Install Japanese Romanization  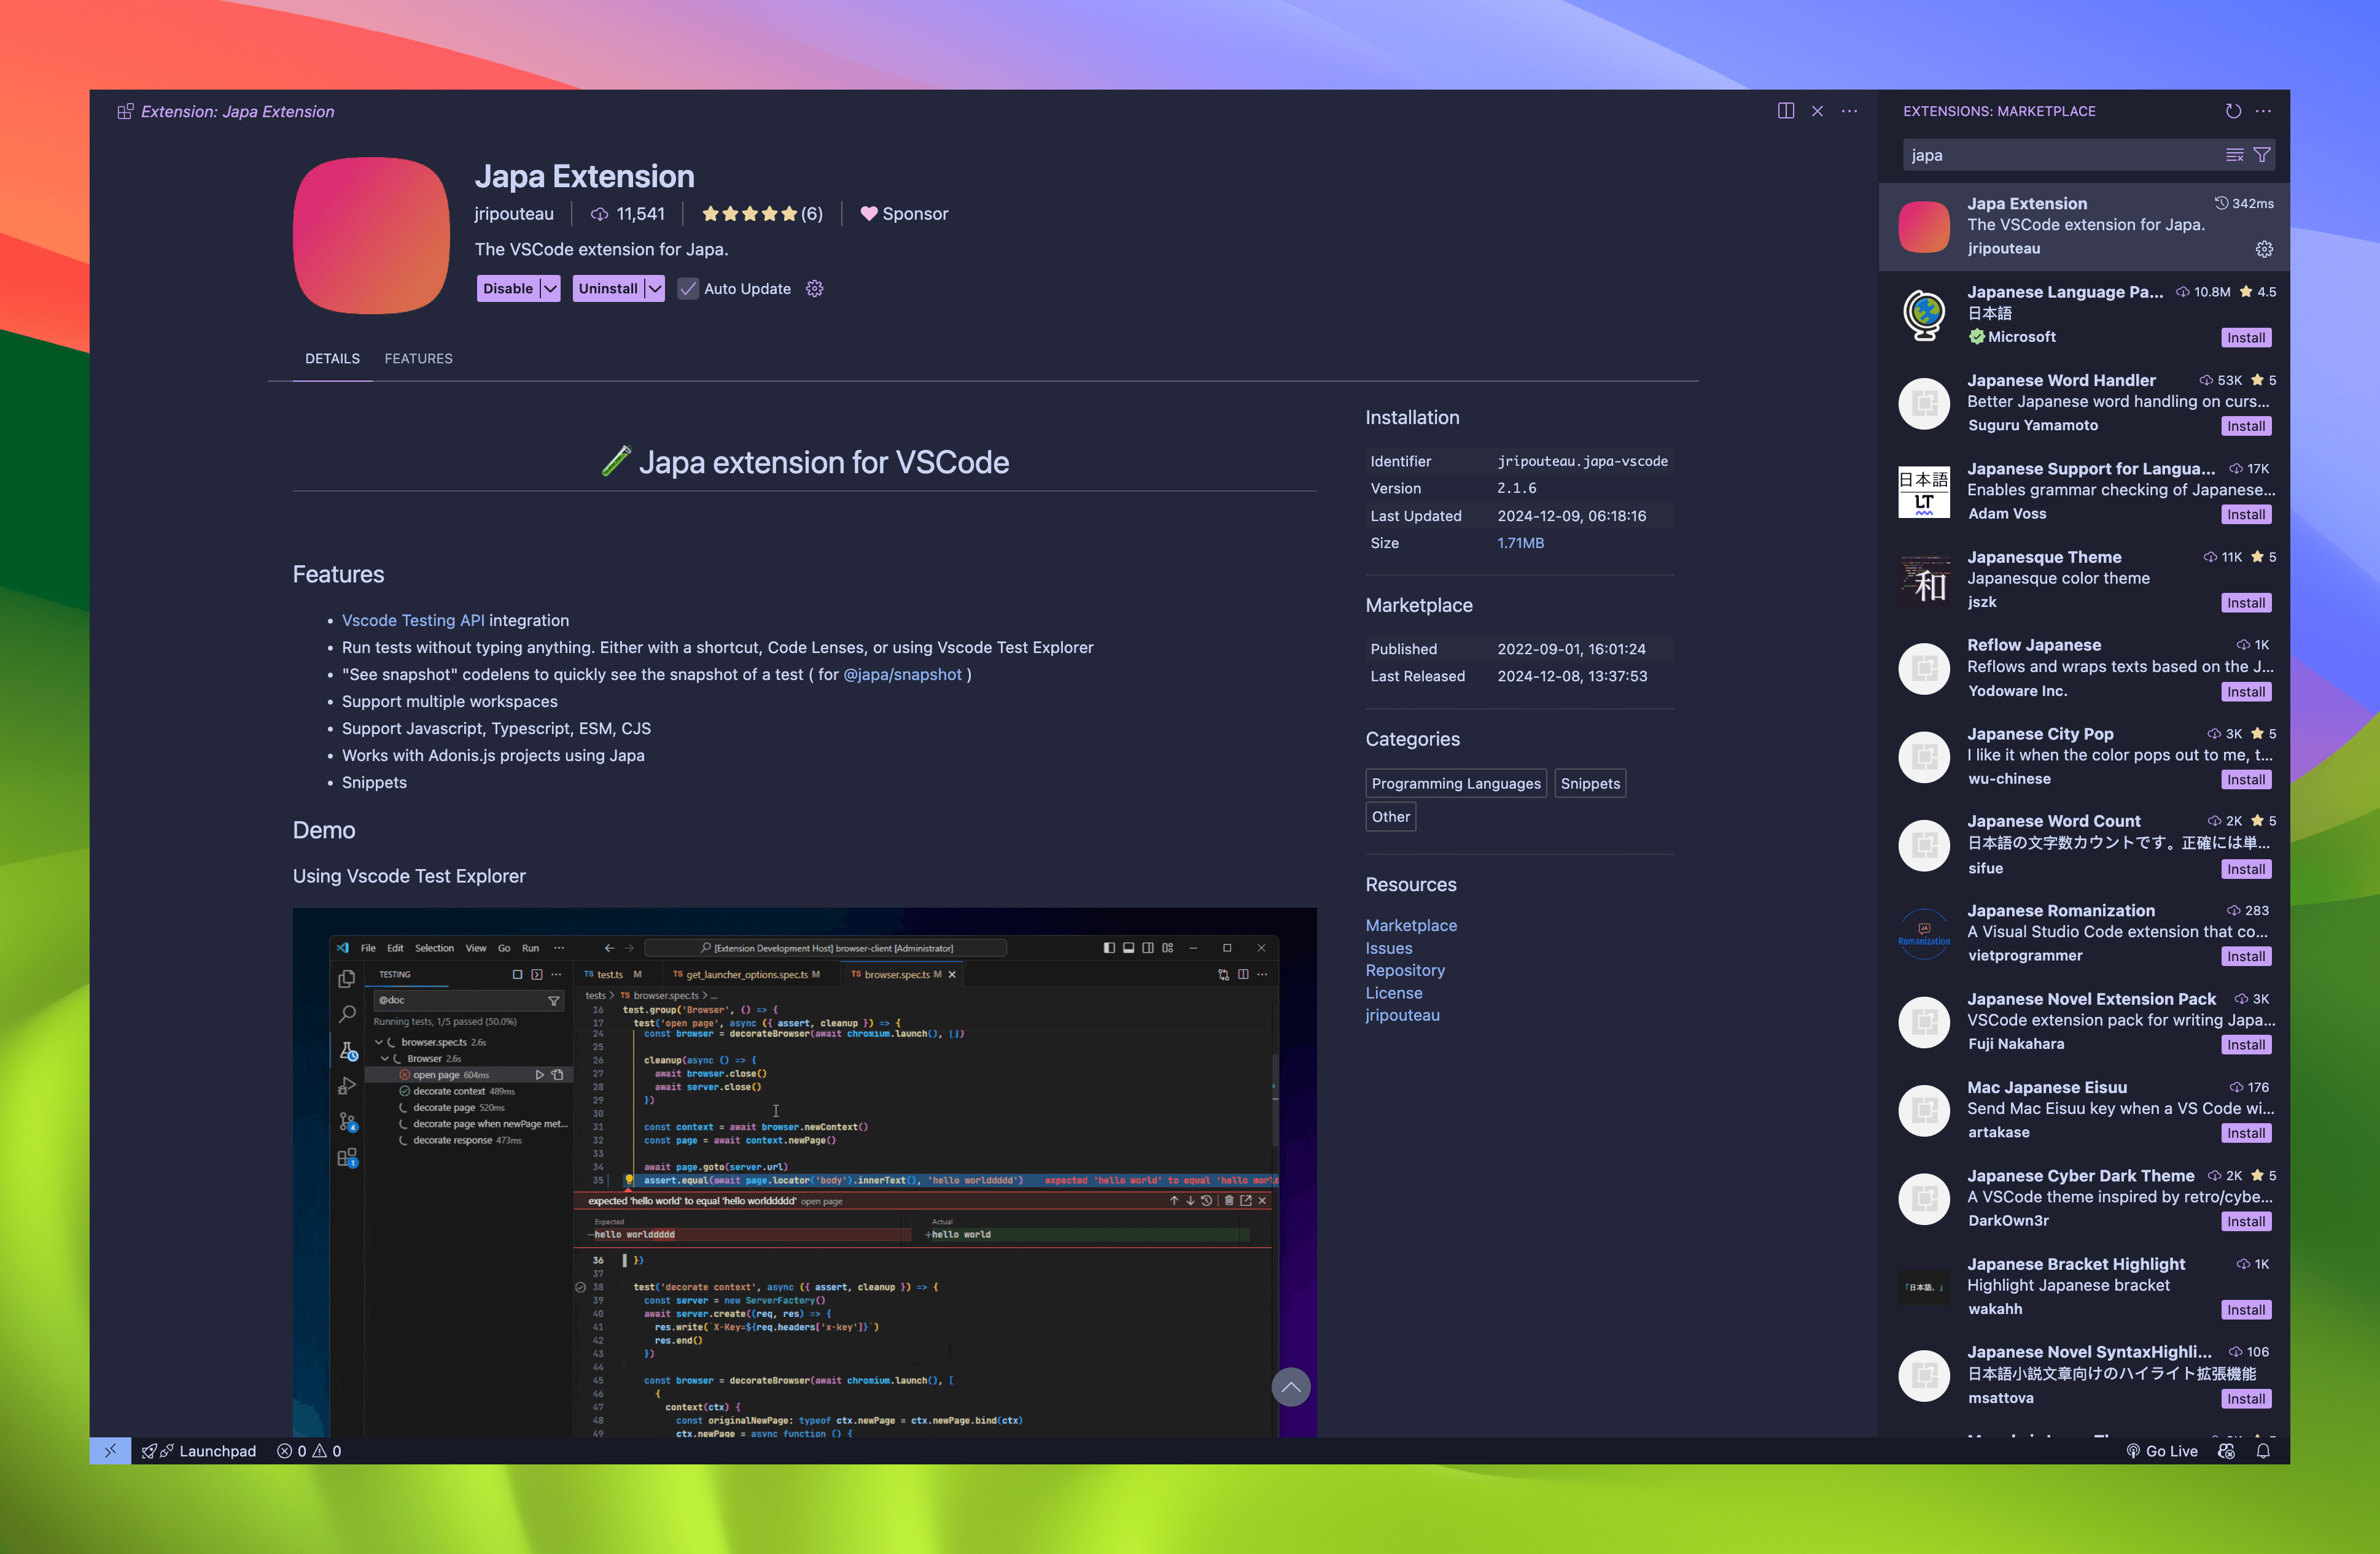coord(2245,956)
